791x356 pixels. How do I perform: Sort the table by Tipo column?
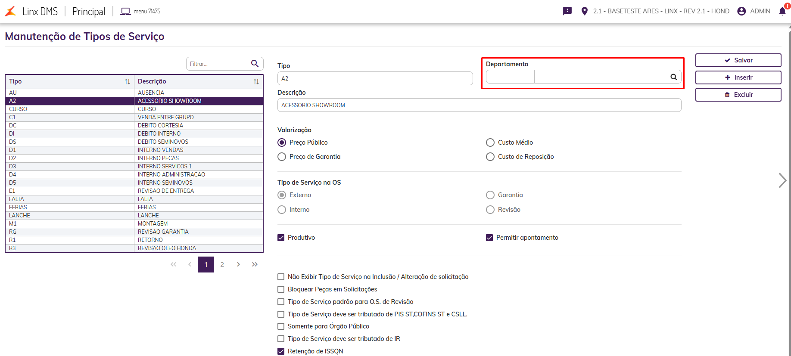coord(127,82)
